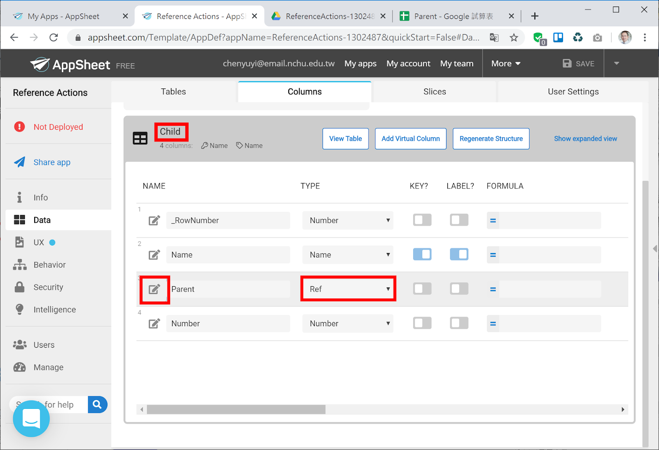Reload the browser page
659x450 pixels.
click(54, 38)
